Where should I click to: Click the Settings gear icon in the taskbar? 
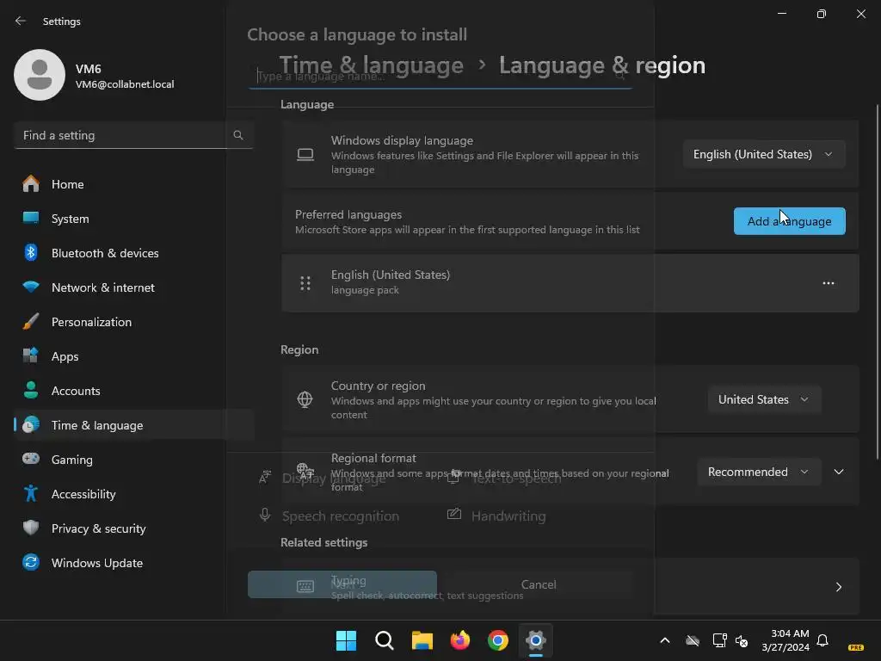click(x=536, y=640)
